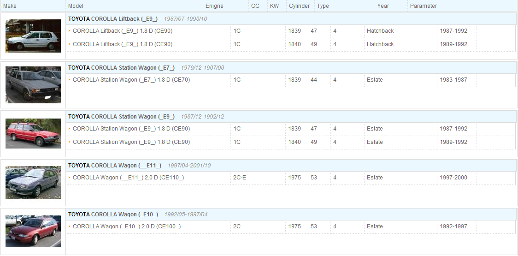Click Estate in the Wagon E11 row
The image size is (518, 256).
pyautogui.click(x=375, y=178)
